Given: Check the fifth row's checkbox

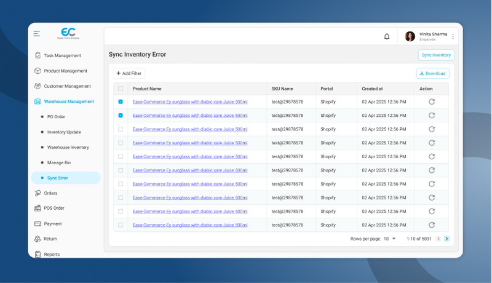Looking at the screenshot, I should [121, 156].
